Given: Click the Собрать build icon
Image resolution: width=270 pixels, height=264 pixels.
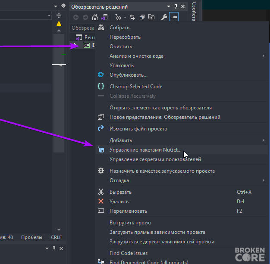Looking at the screenshot, I should click(x=101, y=27).
